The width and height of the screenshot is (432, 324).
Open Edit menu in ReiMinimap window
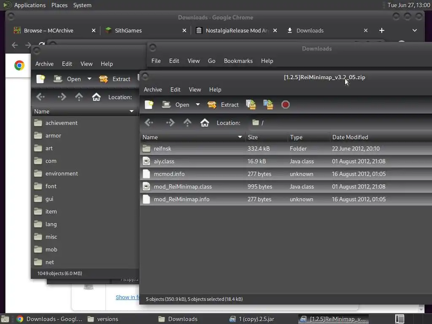175,89
